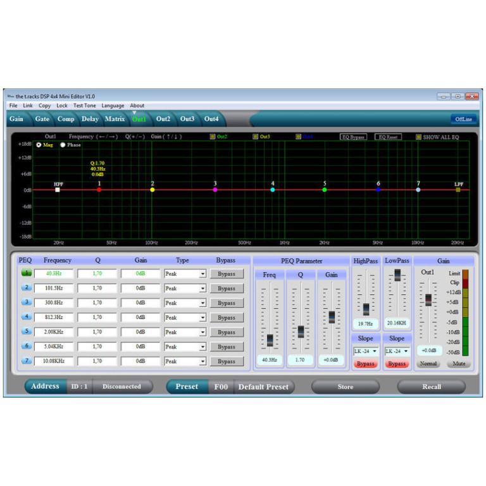
Task: Click blue EQ node 6 on graph
Action: coord(378,190)
